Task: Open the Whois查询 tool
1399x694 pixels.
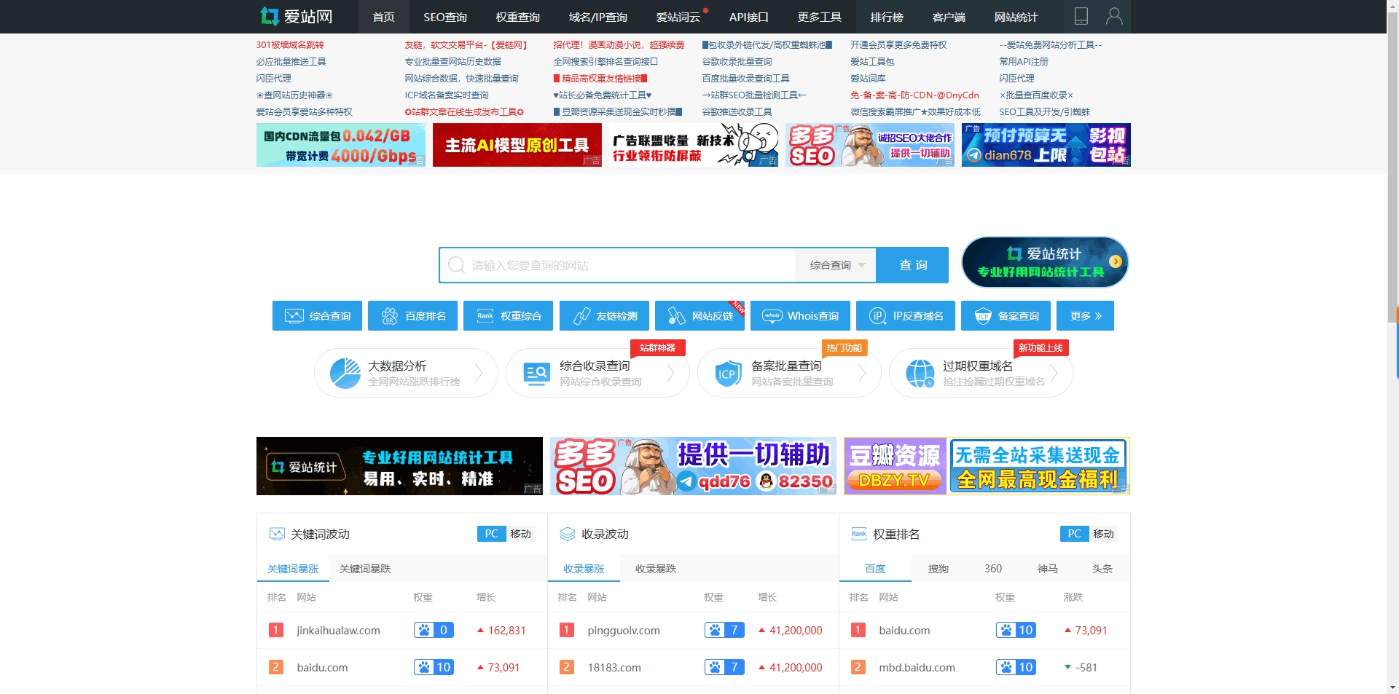Action: point(799,315)
